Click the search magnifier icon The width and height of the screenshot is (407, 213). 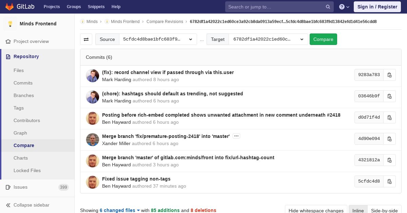(x=328, y=7)
